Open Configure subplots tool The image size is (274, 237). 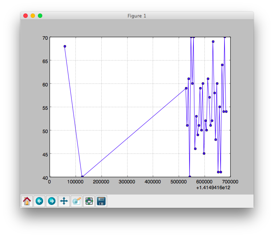click(89, 201)
